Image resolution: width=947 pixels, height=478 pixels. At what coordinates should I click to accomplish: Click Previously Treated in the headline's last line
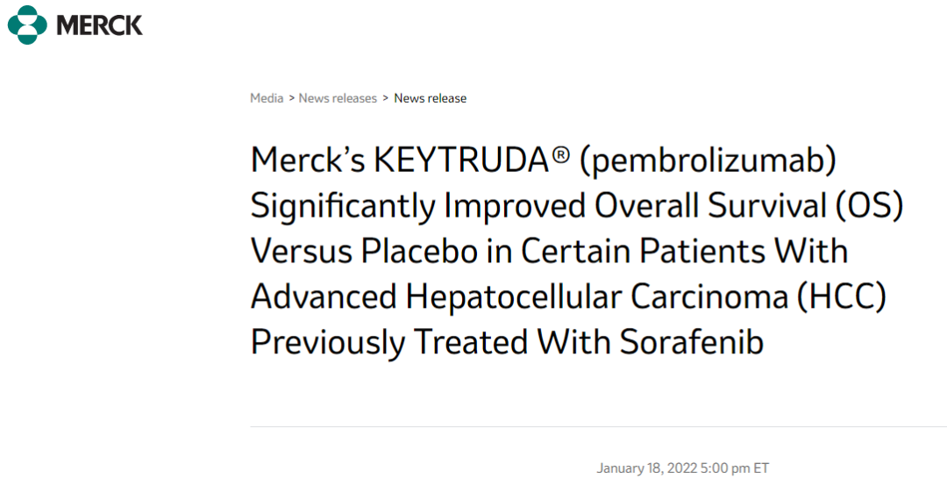point(389,342)
